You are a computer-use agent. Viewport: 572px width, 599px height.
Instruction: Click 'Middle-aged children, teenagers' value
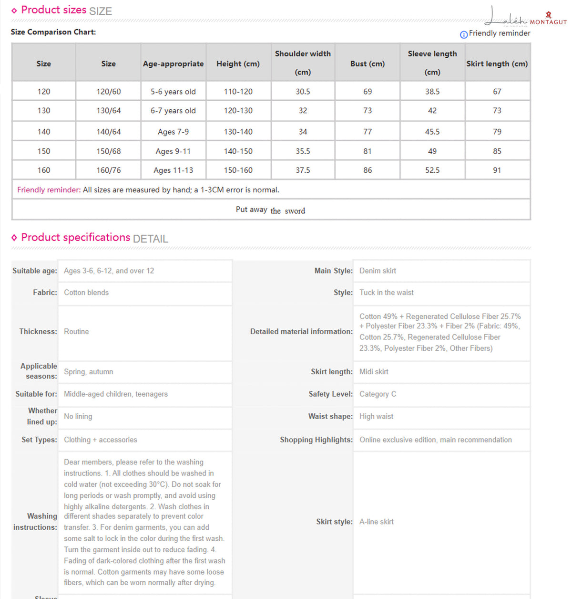(116, 394)
